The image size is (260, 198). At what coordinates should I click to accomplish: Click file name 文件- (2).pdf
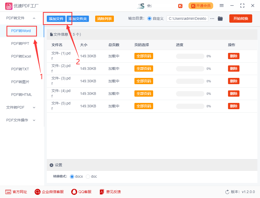[61, 69]
